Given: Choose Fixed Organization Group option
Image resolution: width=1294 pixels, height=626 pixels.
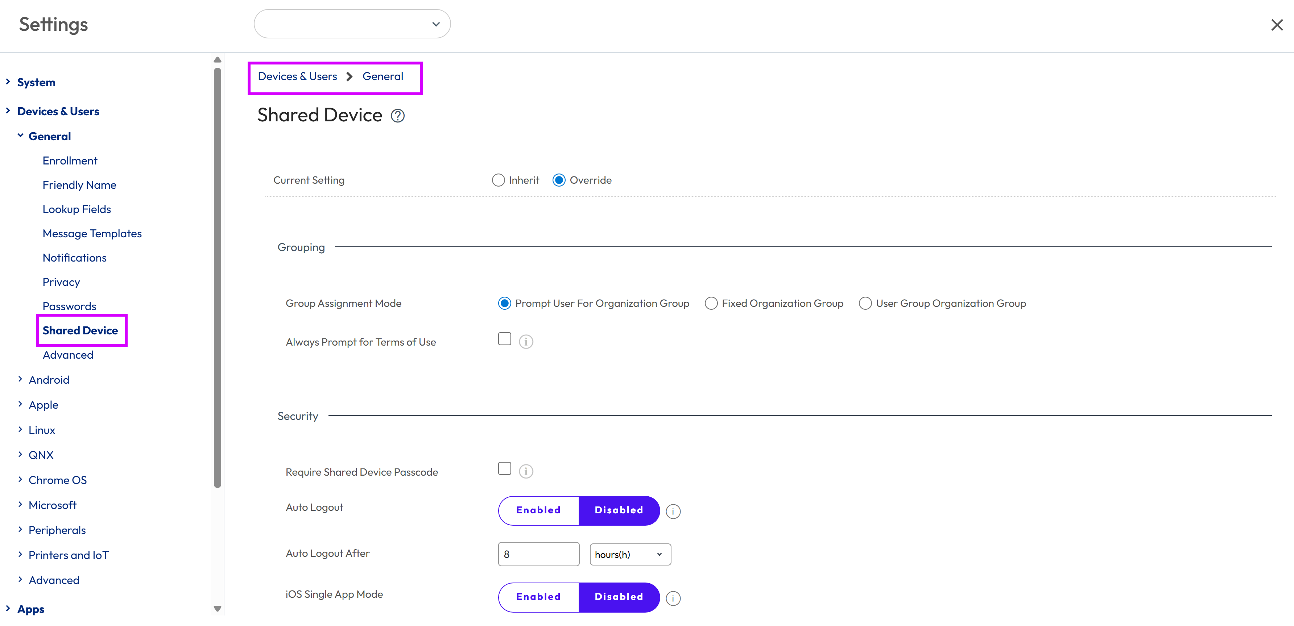Looking at the screenshot, I should coord(711,303).
